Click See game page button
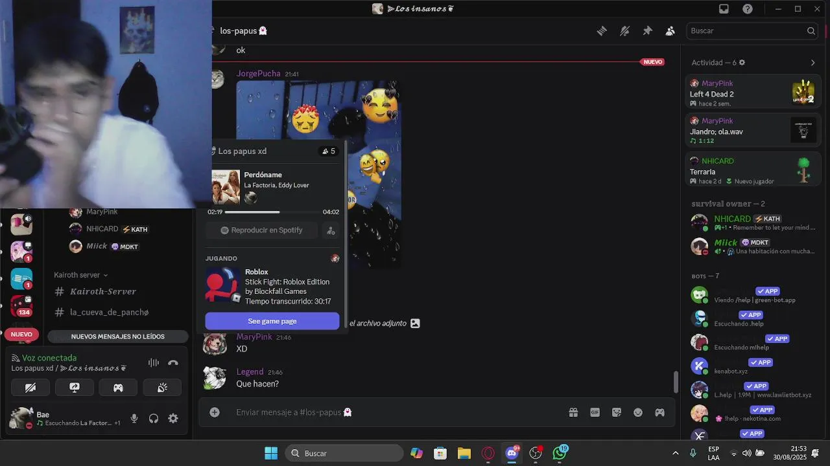 coord(272,321)
